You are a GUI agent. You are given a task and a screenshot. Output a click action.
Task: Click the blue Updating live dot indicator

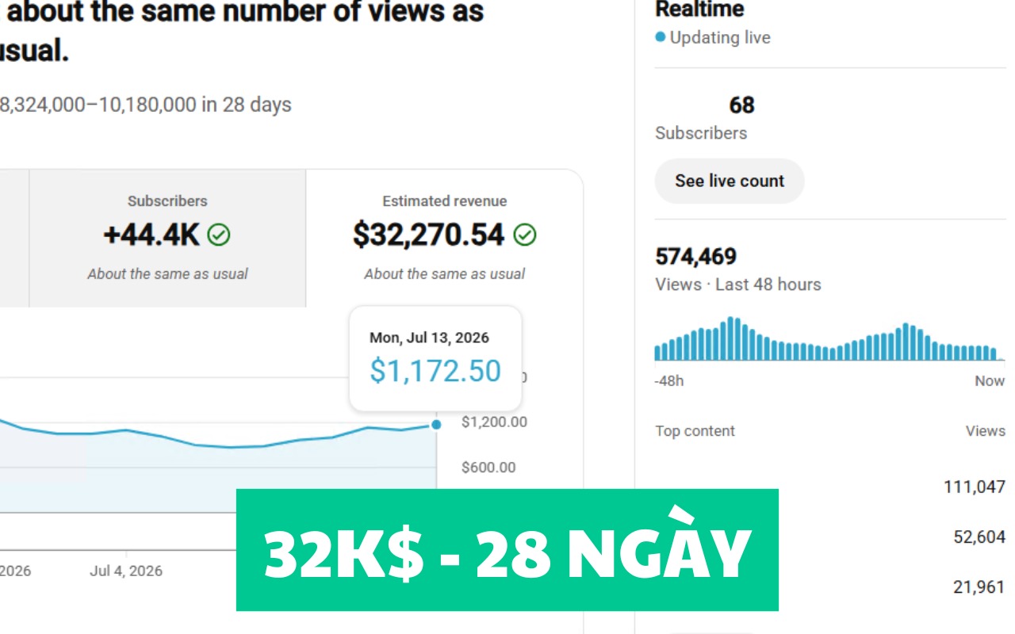(x=660, y=37)
